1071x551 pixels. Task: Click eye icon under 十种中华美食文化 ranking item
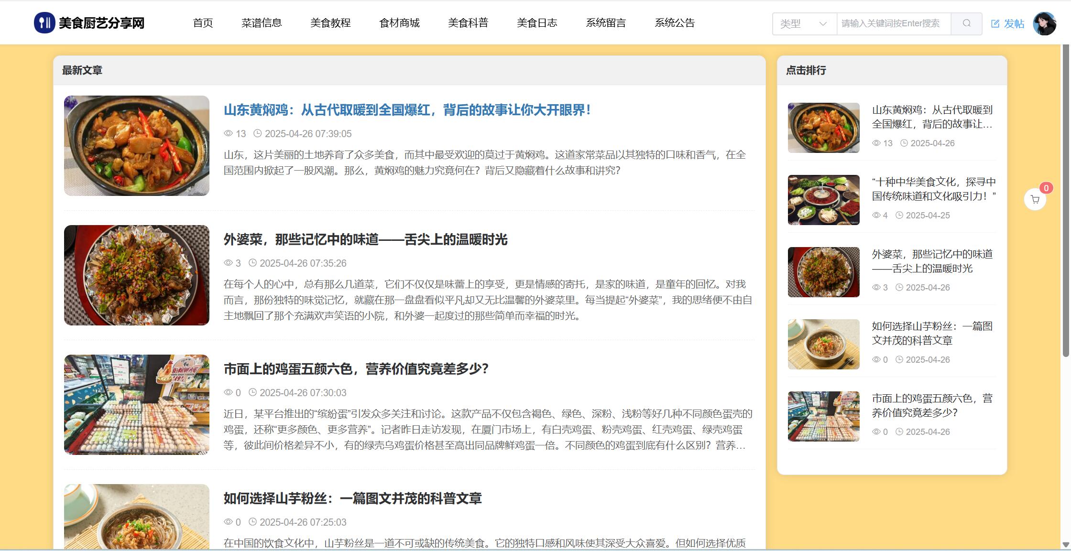tap(876, 215)
